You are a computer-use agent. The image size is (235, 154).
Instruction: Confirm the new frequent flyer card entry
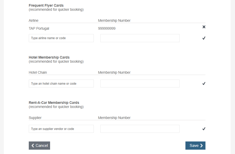coord(204,38)
